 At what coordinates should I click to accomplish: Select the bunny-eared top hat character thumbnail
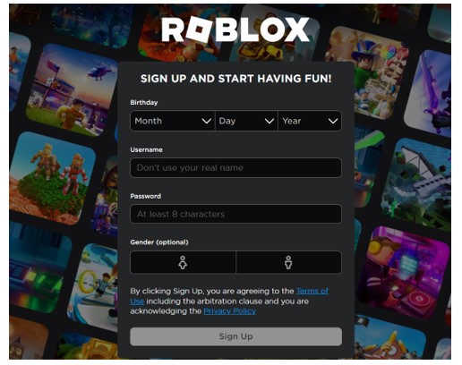pyautogui.click(x=367, y=73)
